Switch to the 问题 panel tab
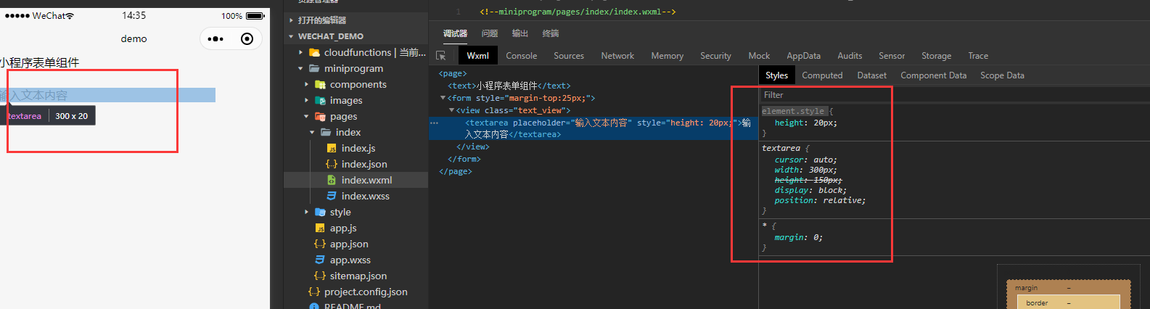 pyautogui.click(x=490, y=33)
